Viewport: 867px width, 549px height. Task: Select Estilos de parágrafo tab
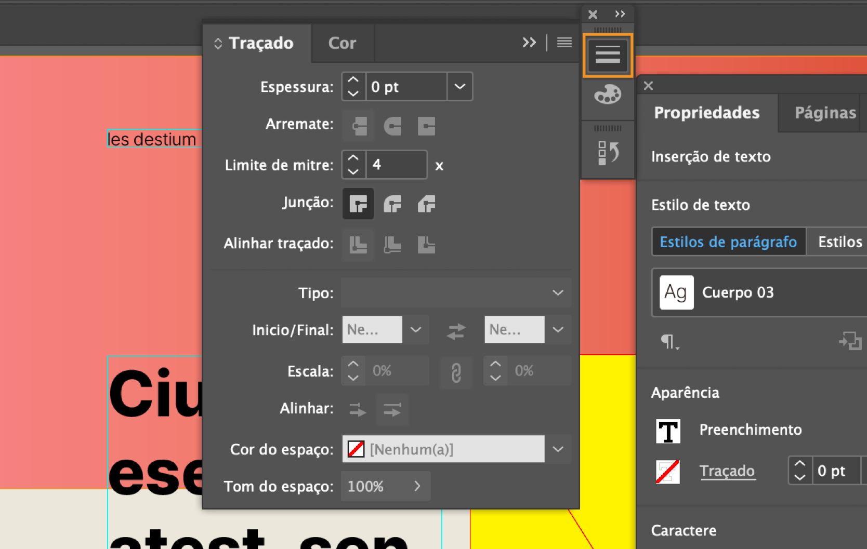click(728, 242)
